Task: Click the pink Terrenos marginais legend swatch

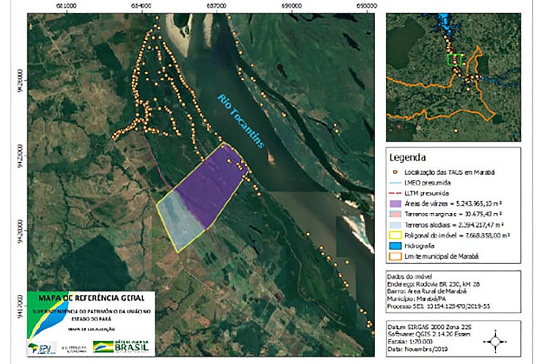Action: tap(395, 214)
